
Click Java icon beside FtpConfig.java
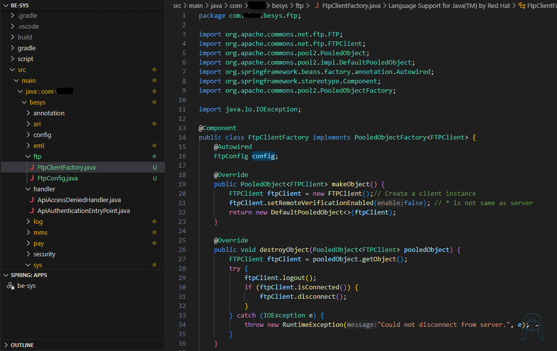32,178
